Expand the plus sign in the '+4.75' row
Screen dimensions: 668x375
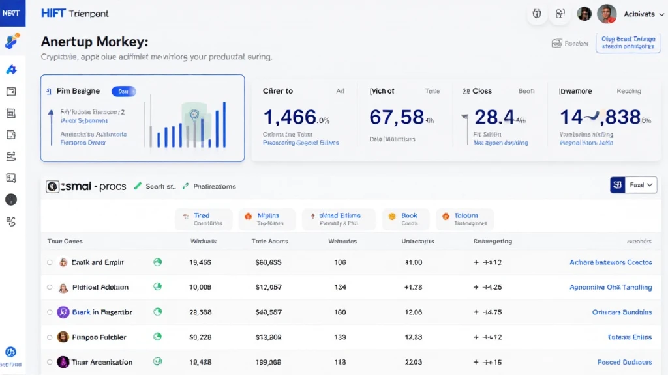point(476,312)
